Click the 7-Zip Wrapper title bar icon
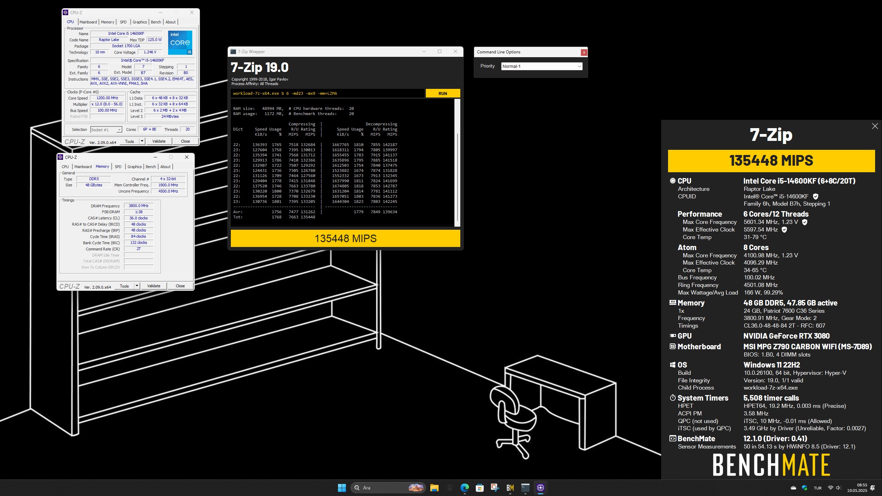 (x=233, y=52)
